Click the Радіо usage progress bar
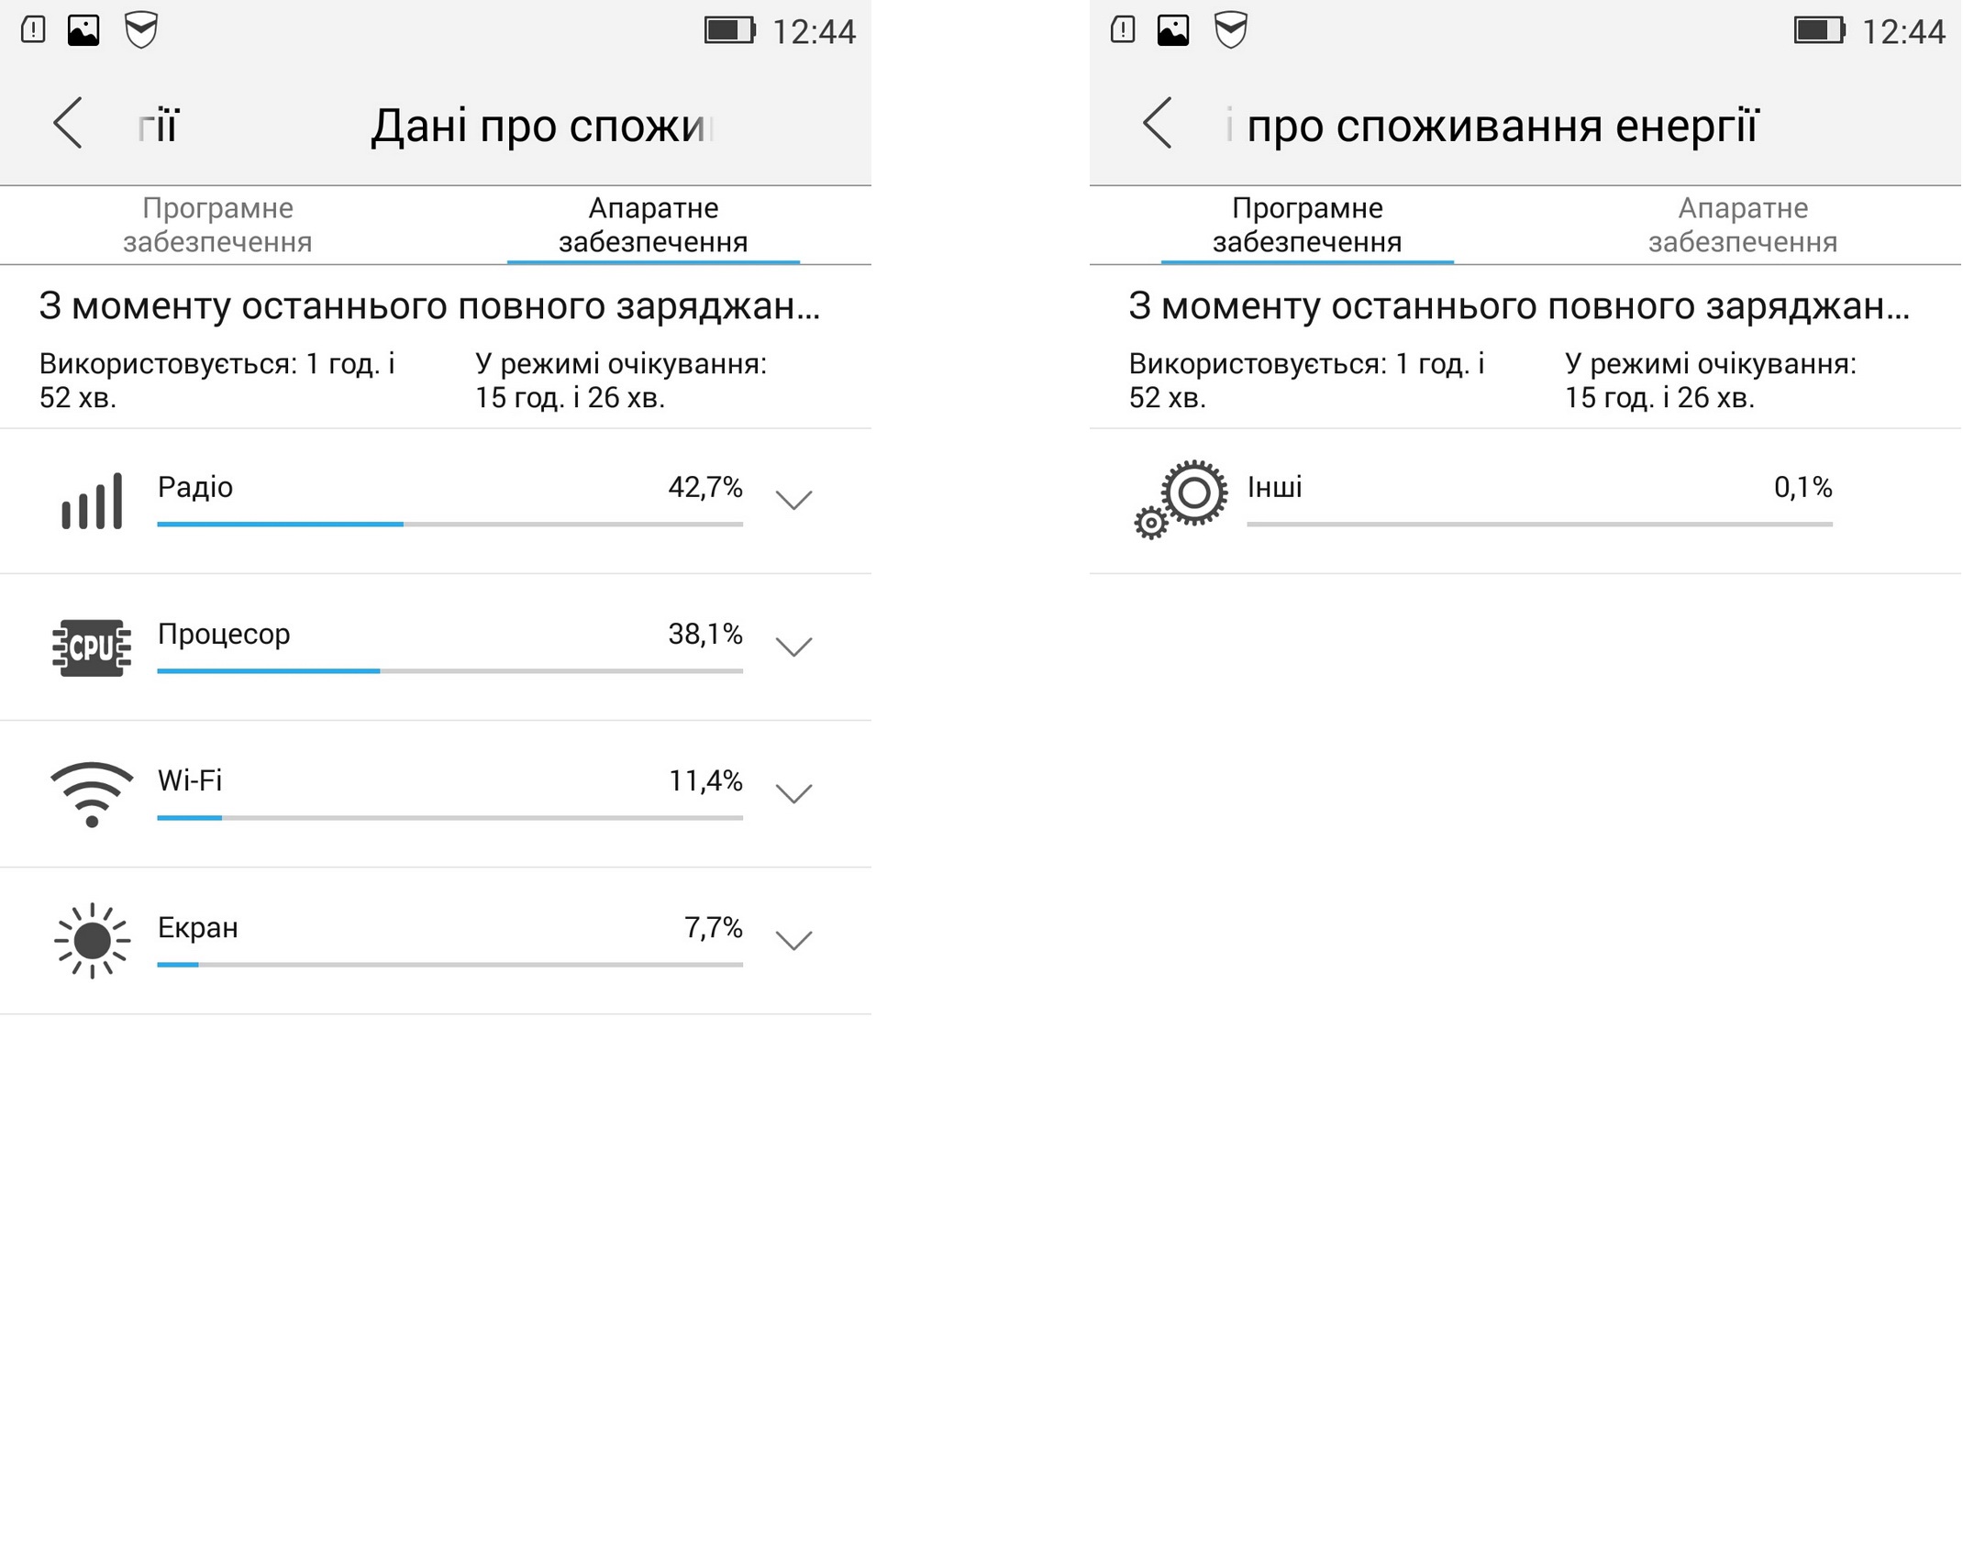This screenshot has width=1963, height=1548. (x=449, y=524)
